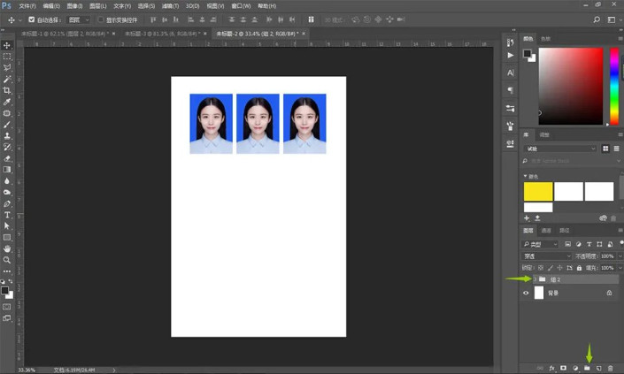Switch library to grid view button

(x=605, y=149)
